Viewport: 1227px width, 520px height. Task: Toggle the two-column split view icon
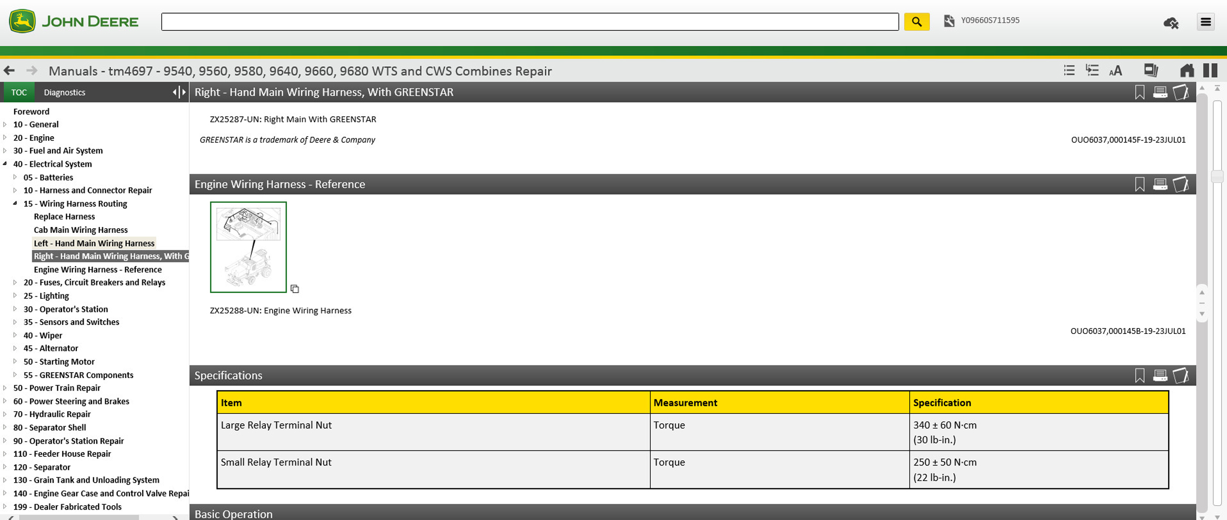pos(1210,70)
